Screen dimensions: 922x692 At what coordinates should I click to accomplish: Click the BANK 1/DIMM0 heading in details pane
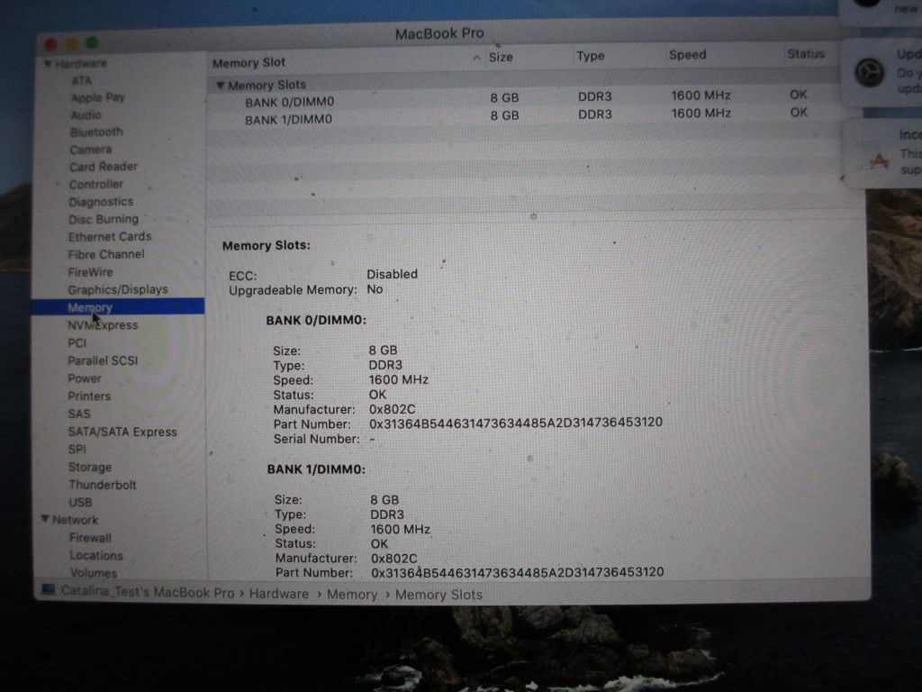[x=316, y=469]
